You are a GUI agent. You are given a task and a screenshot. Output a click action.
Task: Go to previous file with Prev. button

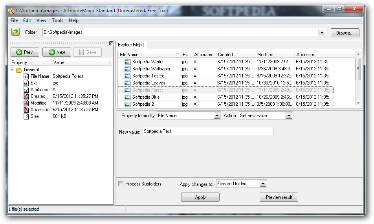[x=25, y=52]
